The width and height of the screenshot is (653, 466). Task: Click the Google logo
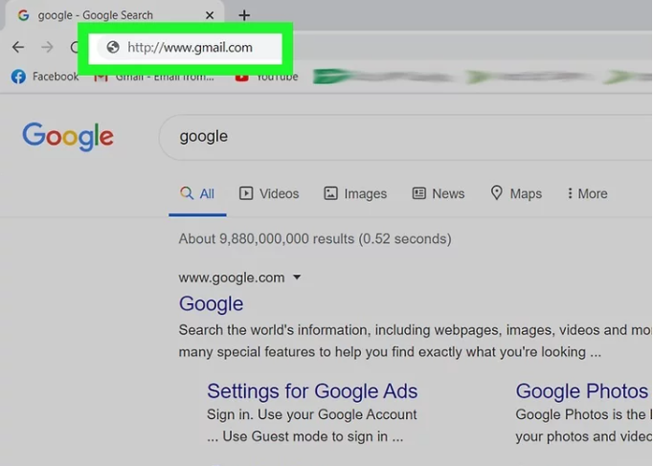(x=68, y=137)
